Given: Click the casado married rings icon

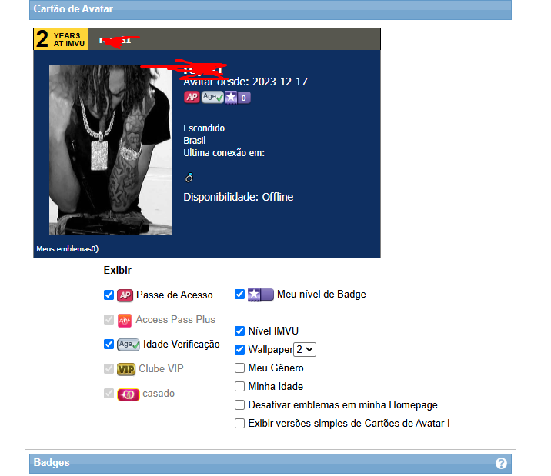Looking at the screenshot, I should 128,394.
